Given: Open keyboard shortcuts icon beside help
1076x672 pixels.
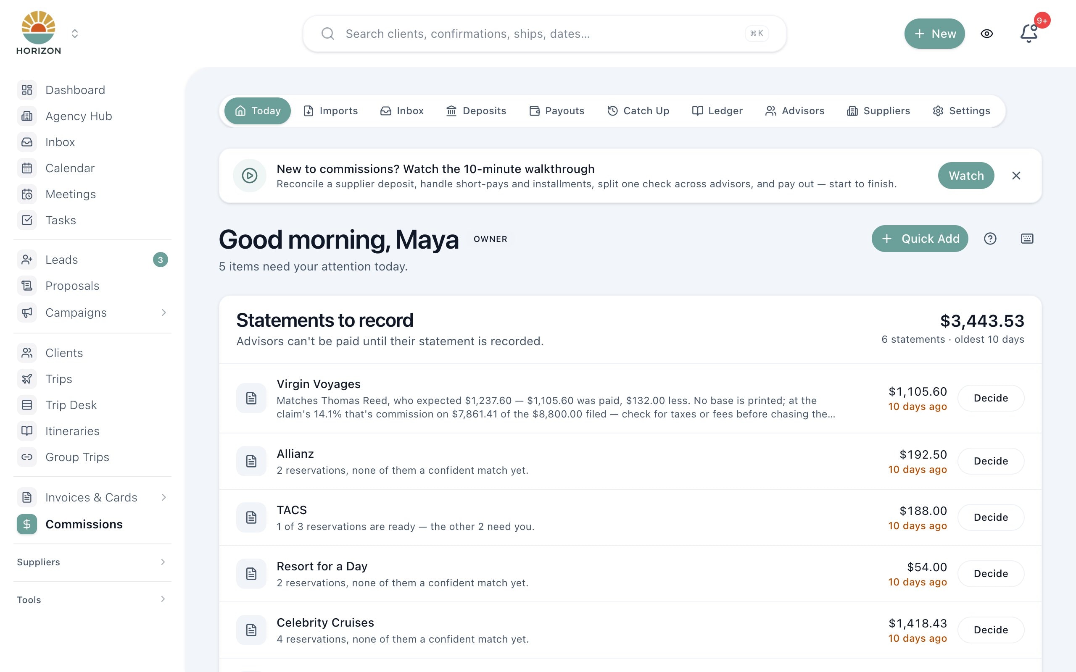Looking at the screenshot, I should (1027, 239).
